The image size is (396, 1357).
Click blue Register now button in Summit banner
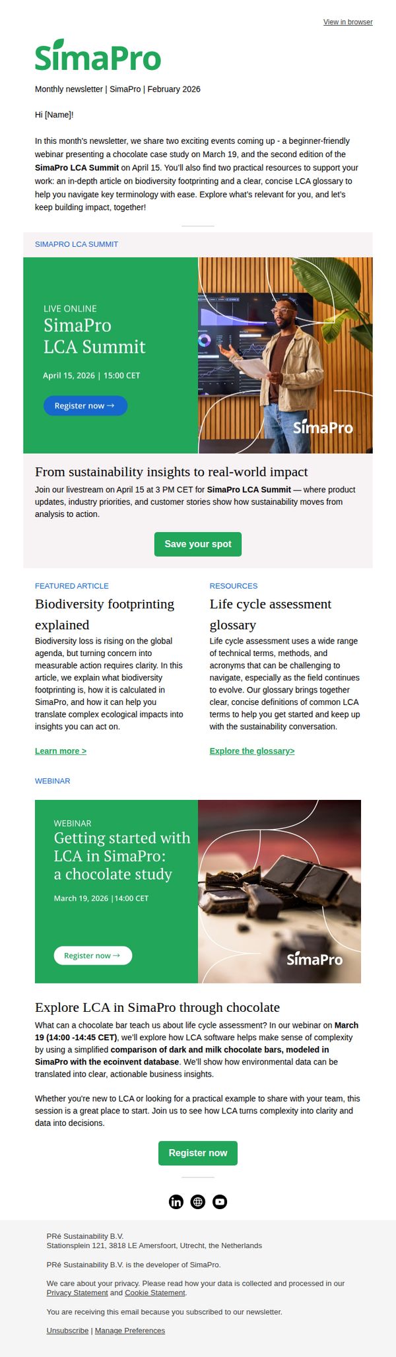[x=85, y=405]
